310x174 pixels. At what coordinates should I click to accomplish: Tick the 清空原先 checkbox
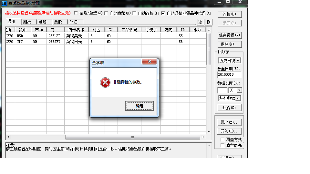point(222,145)
